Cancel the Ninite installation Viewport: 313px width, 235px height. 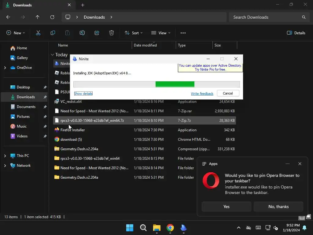pyautogui.click(x=228, y=93)
